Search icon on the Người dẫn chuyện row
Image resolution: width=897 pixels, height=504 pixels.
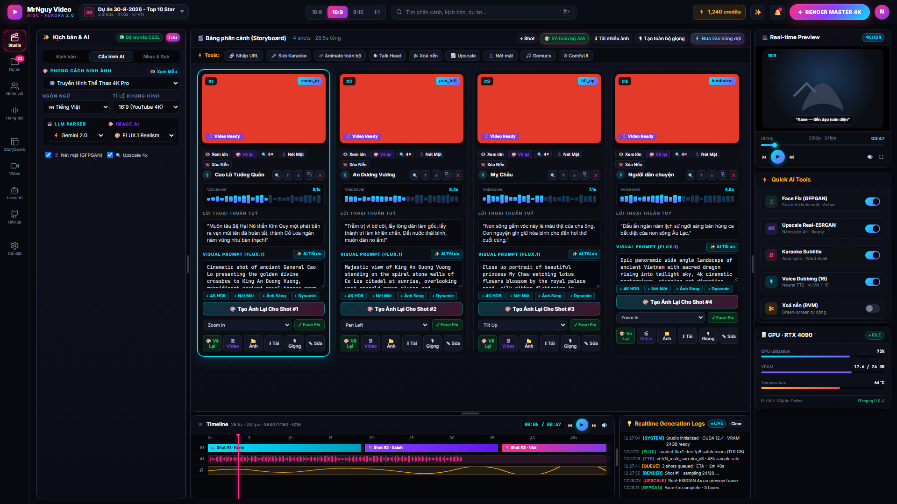(x=691, y=175)
